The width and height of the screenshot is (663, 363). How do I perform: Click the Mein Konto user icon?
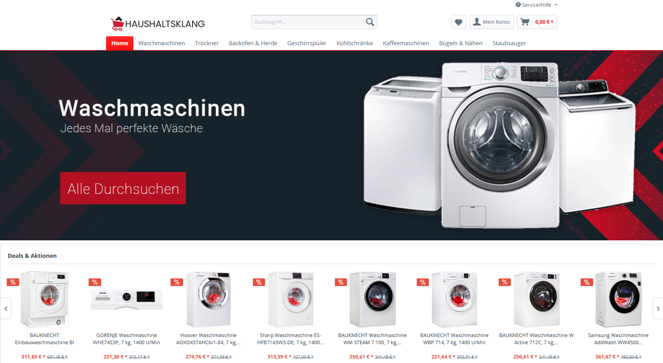pyautogui.click(x=477, y=21)
